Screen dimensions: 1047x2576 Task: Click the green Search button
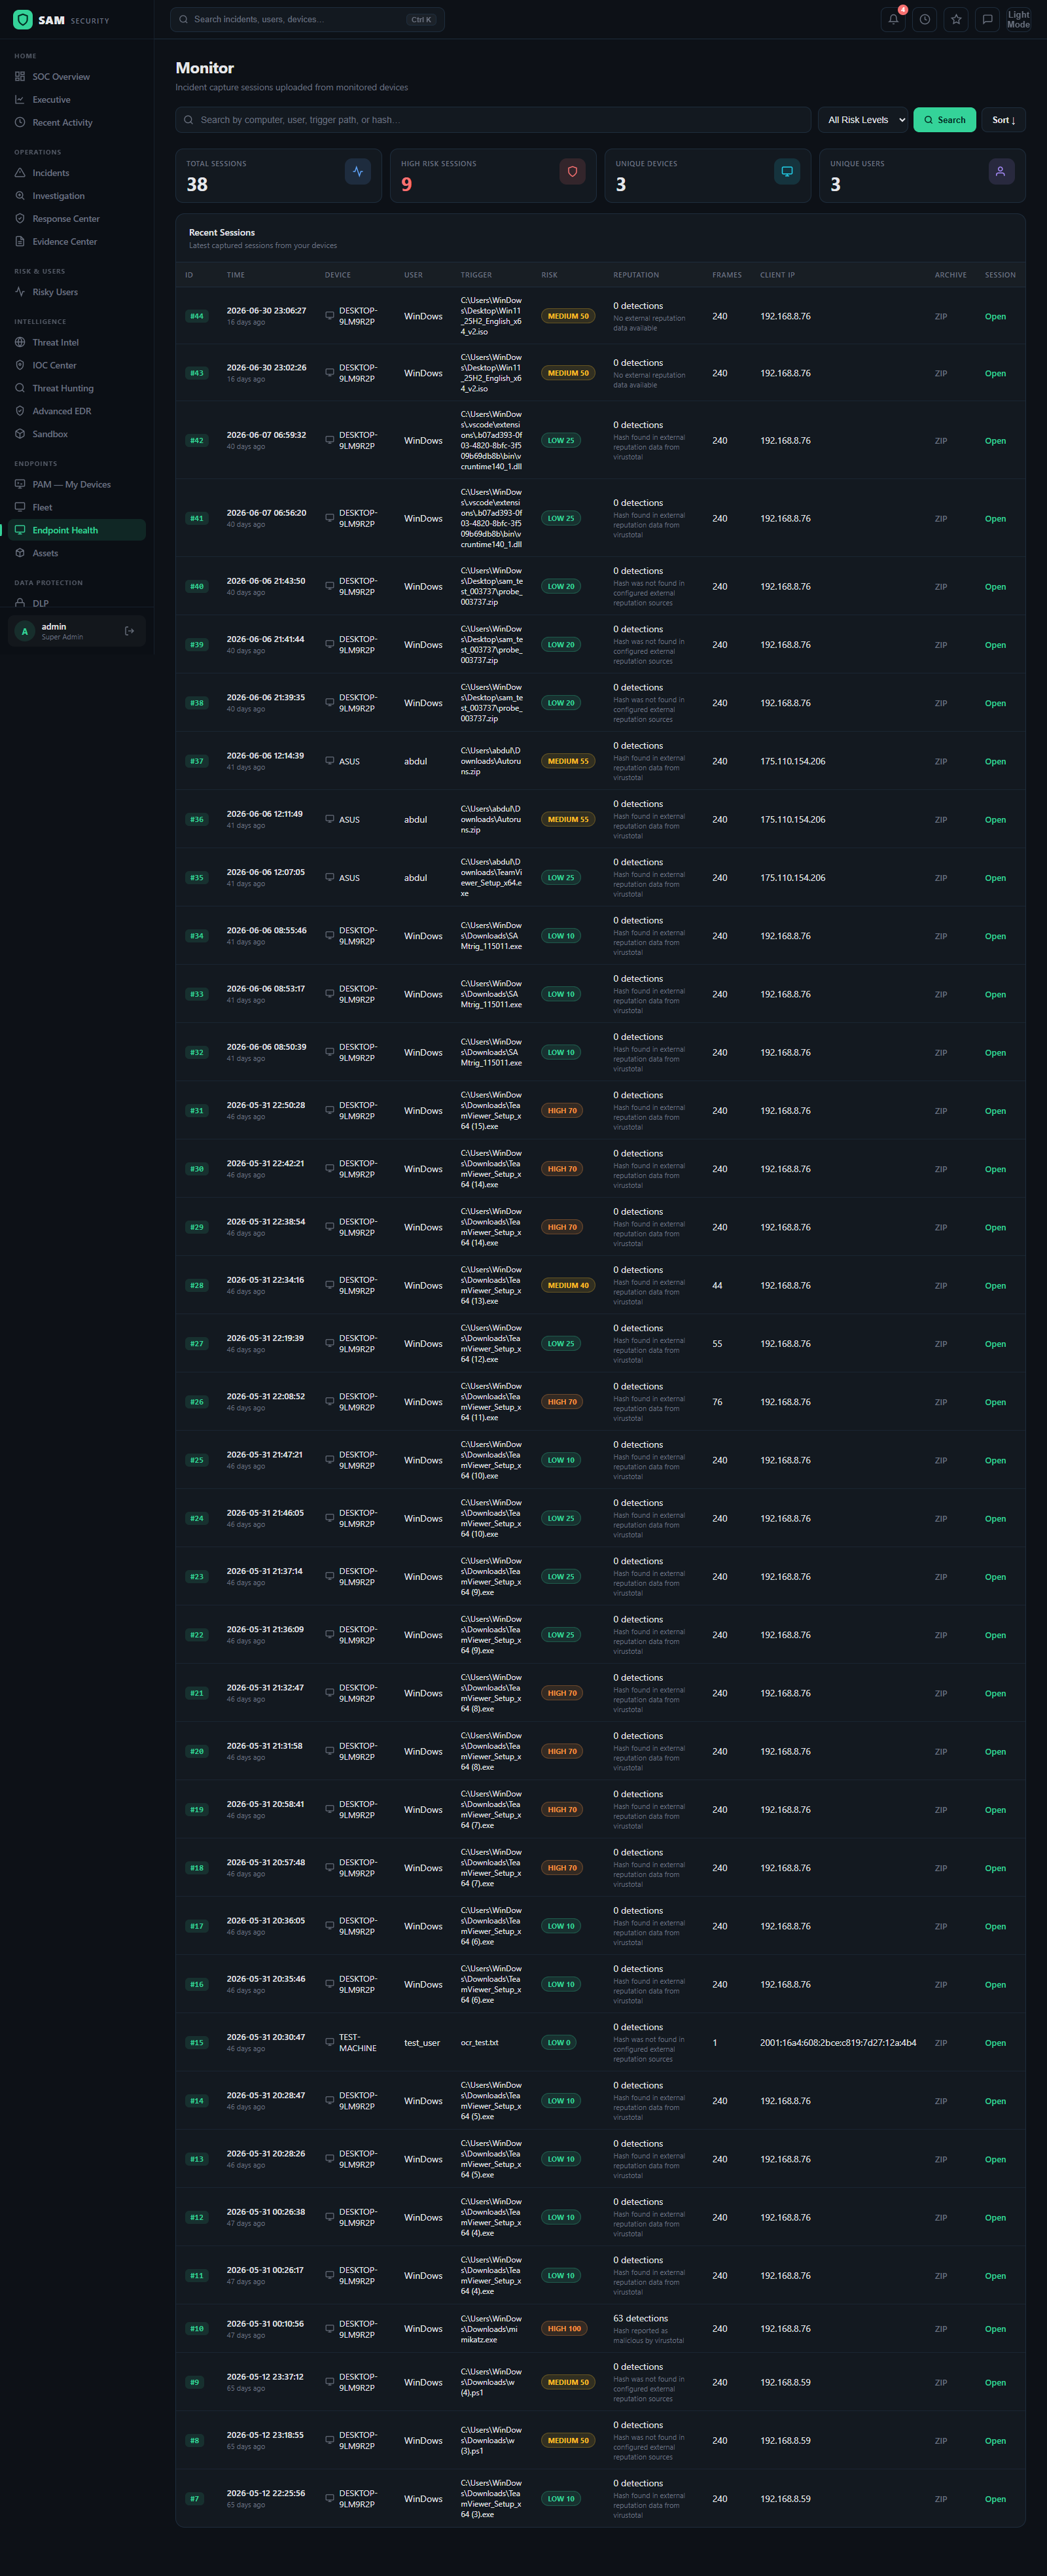coord(944,120)
